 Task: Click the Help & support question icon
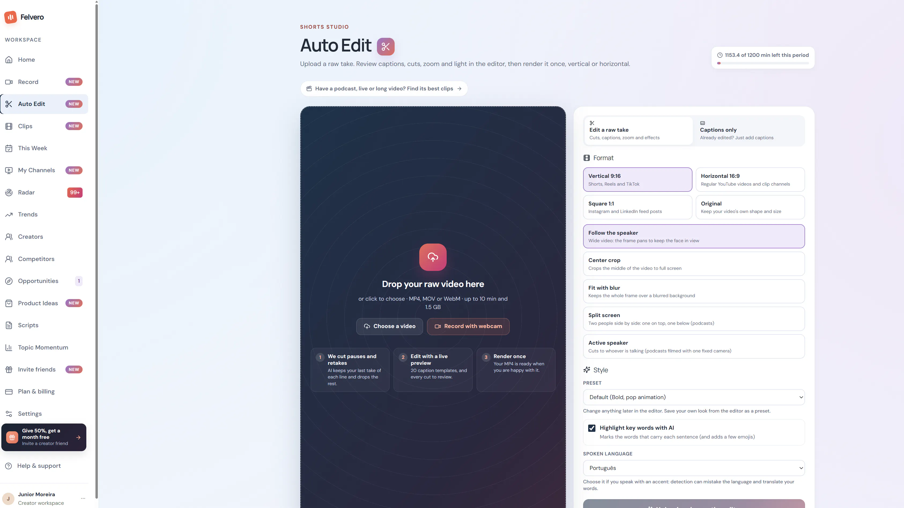tap(9, 466)
